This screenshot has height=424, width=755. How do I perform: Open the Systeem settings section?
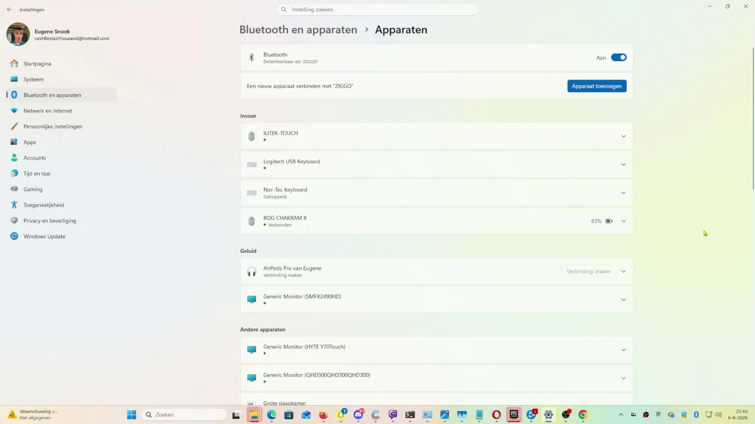click(x=62, y=79)
